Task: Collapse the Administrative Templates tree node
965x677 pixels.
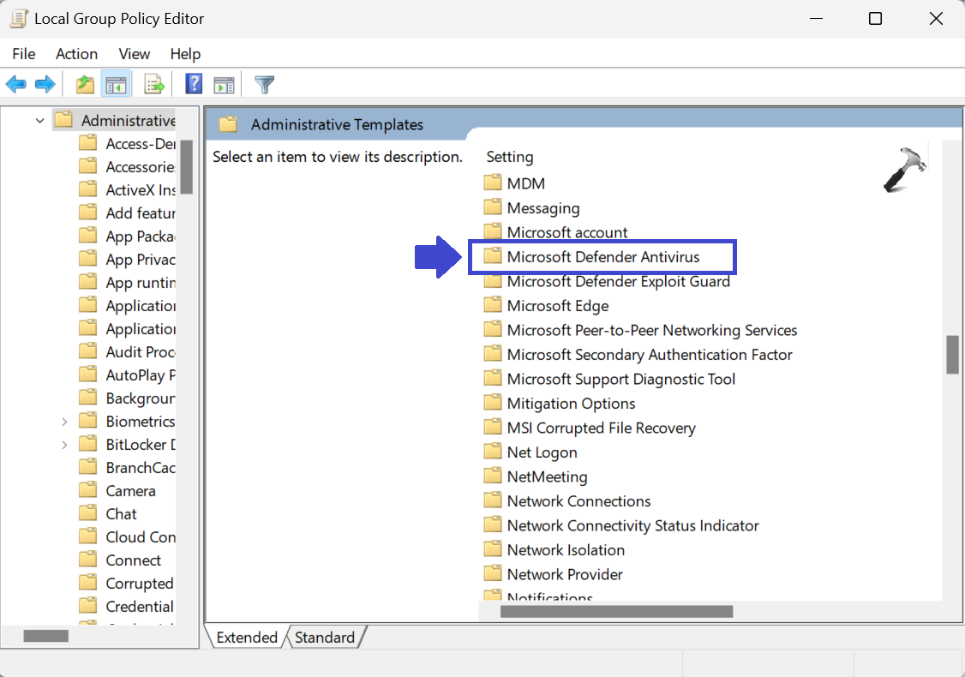Action: pos(39,120)
